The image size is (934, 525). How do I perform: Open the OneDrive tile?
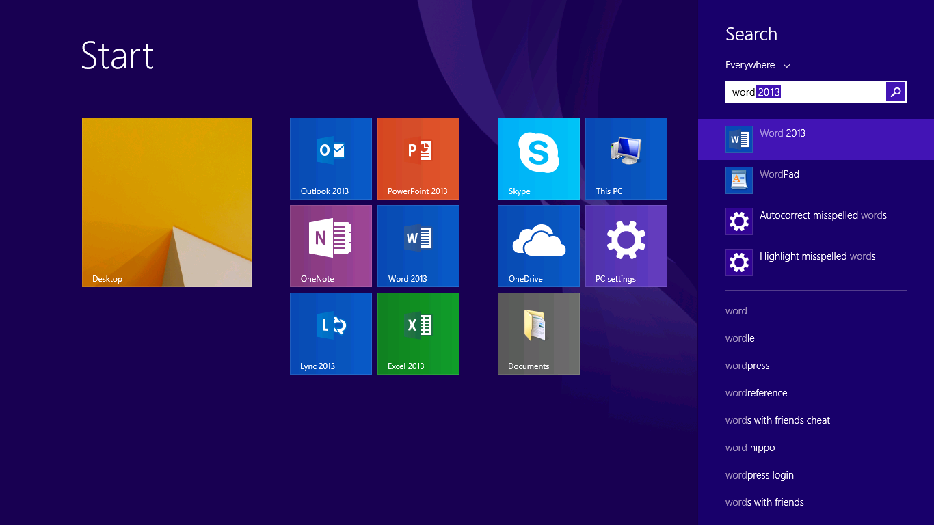pyautogui.click(x=539, y=246)
